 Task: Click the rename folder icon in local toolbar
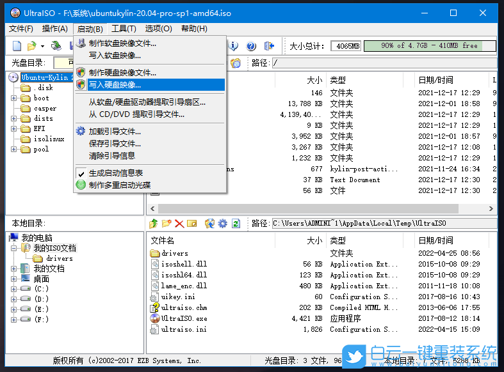[x=192, y=223]
